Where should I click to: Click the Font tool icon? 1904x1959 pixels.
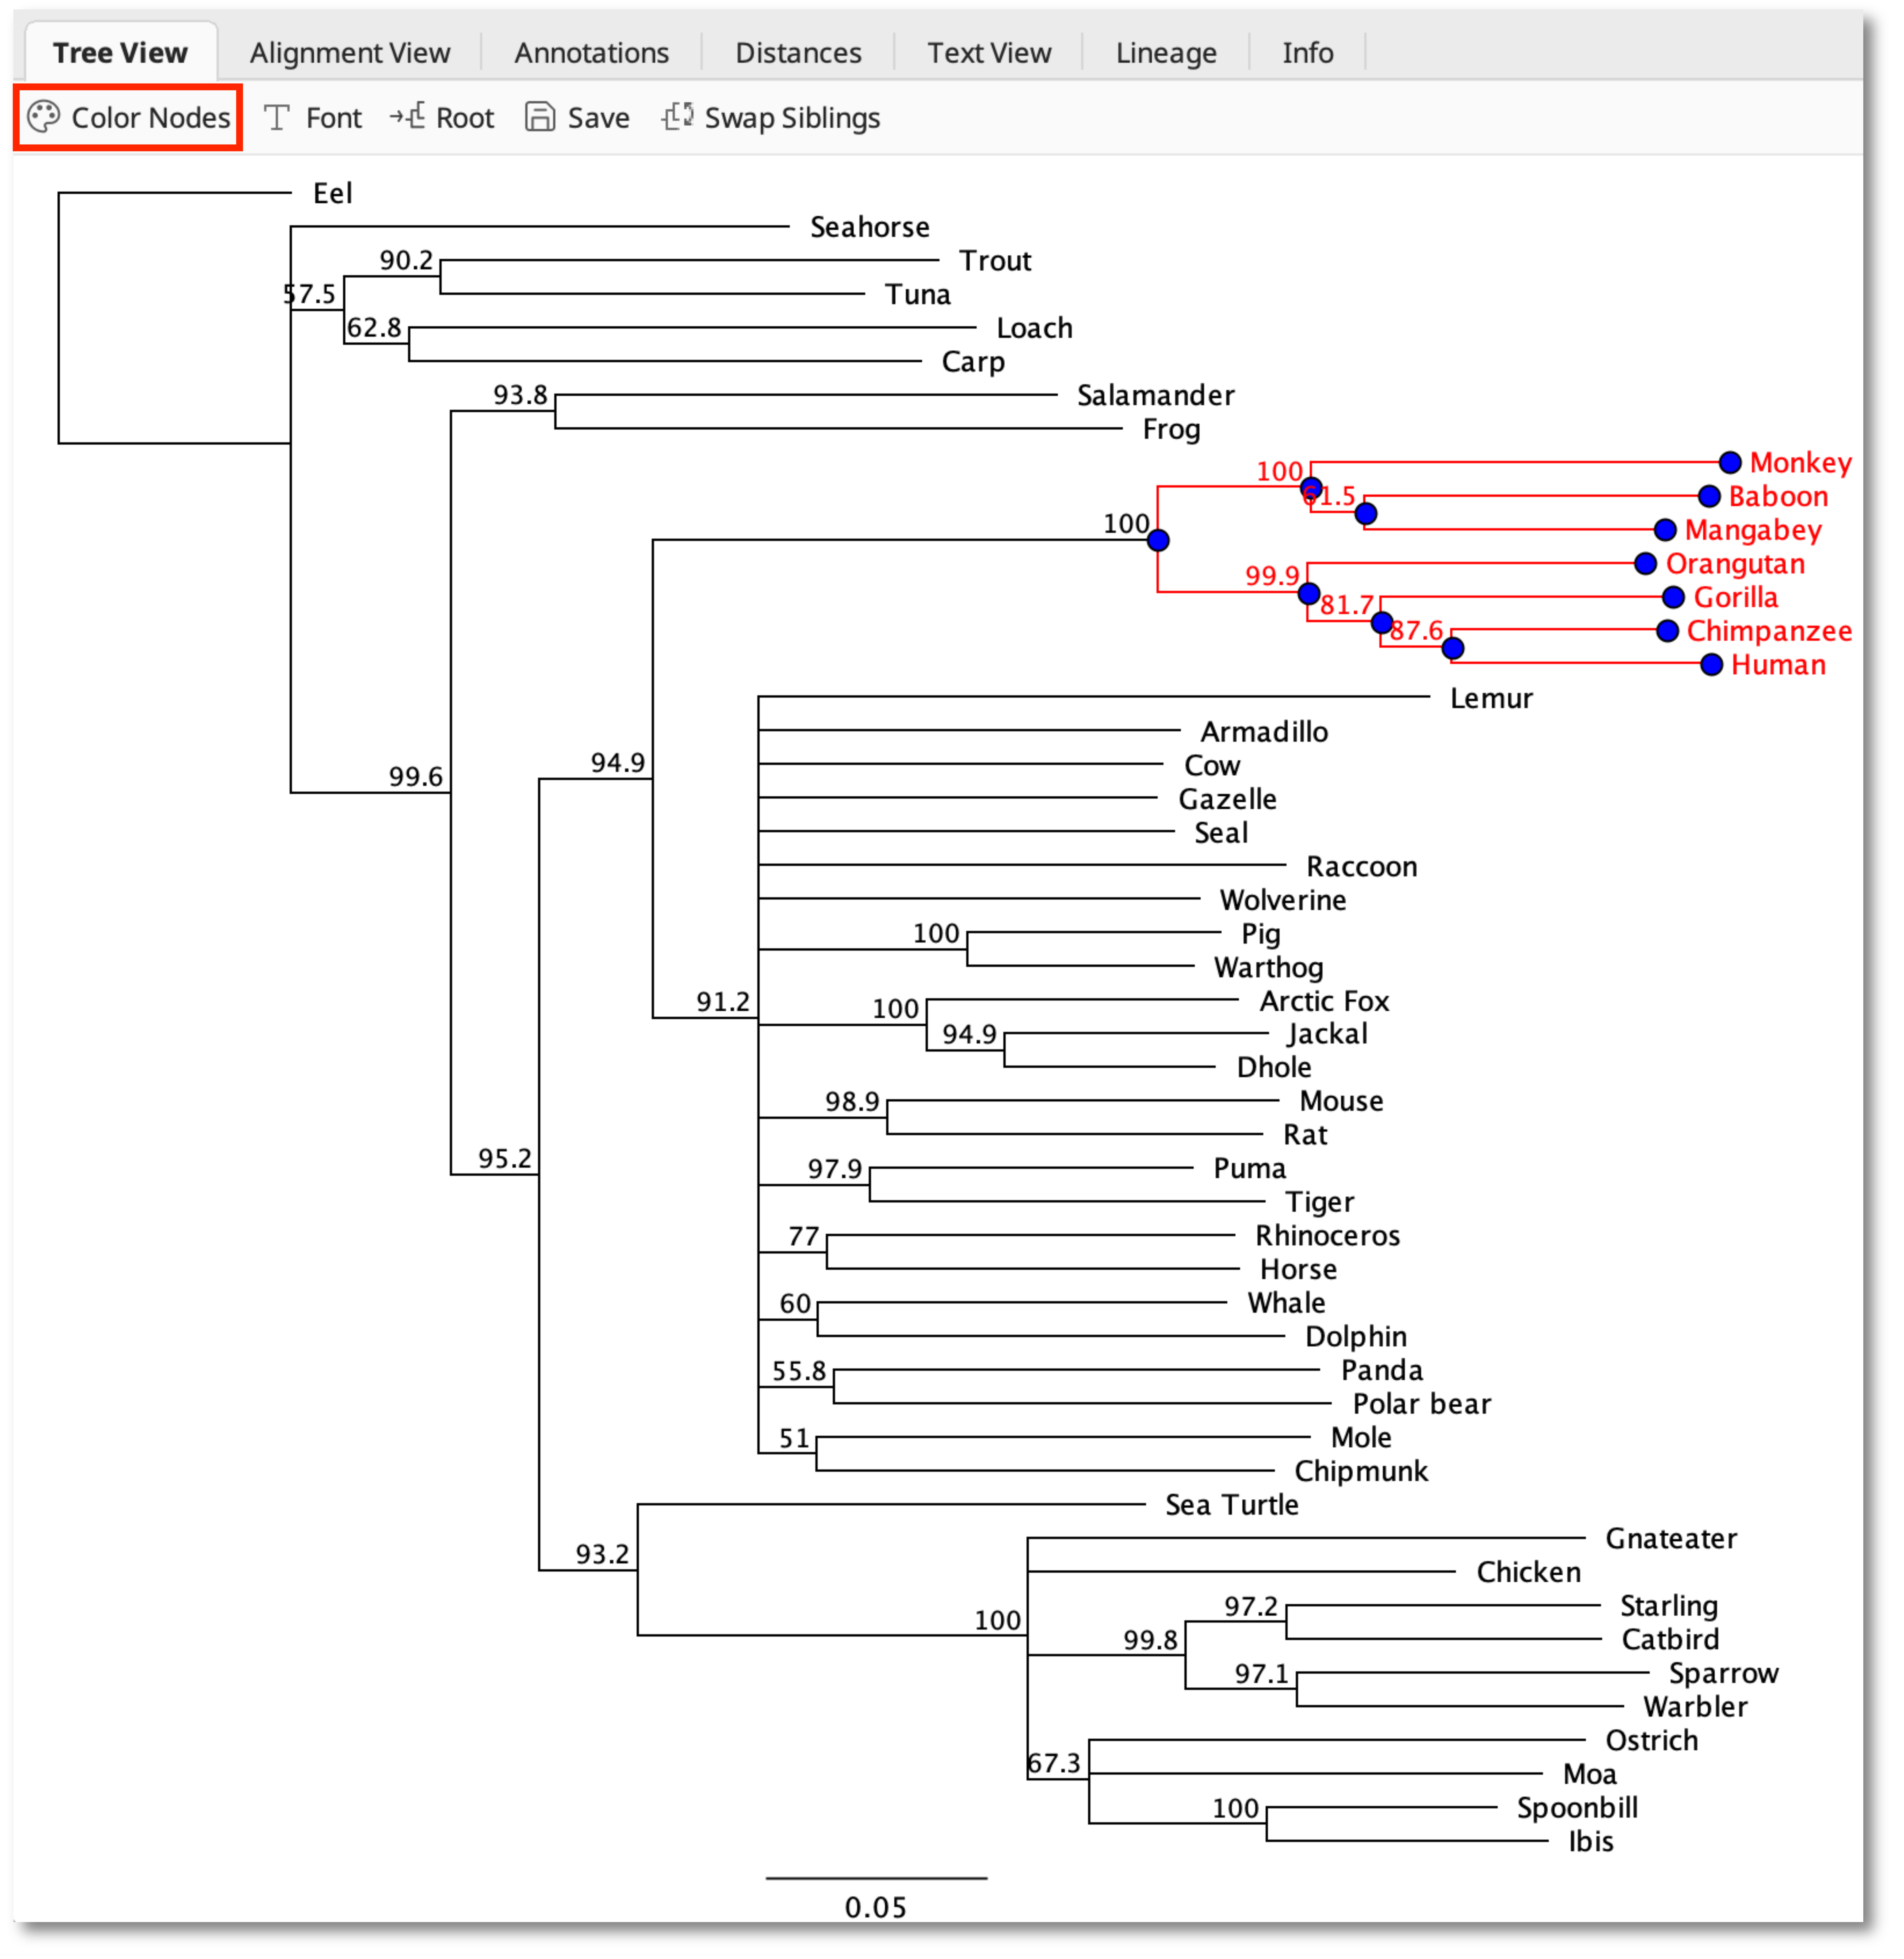[x=277, y=118]
